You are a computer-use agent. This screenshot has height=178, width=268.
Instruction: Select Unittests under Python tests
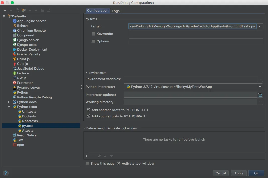click(x=29, y=112)
